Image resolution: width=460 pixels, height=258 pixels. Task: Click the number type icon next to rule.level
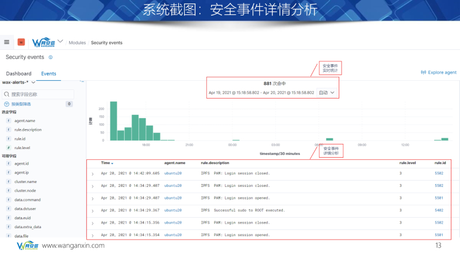[x=9, y=147]
